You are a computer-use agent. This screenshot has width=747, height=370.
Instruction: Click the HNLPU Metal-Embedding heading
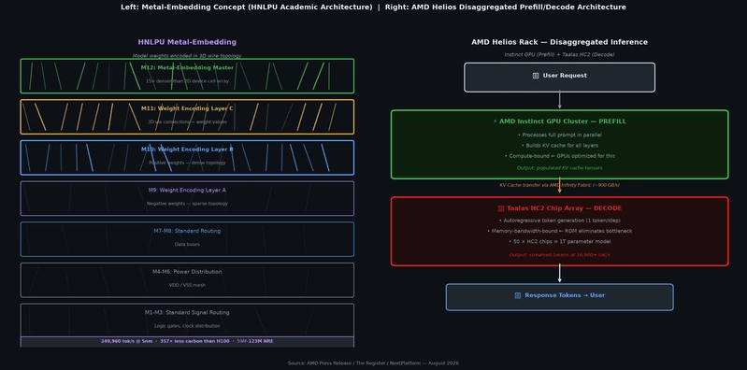tap(187, 42)
